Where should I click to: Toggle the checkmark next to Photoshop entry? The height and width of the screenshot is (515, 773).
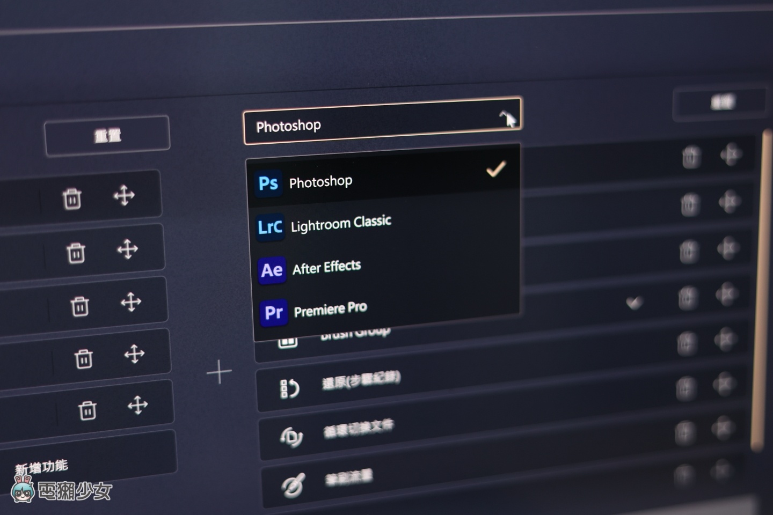tap(496, 170)
